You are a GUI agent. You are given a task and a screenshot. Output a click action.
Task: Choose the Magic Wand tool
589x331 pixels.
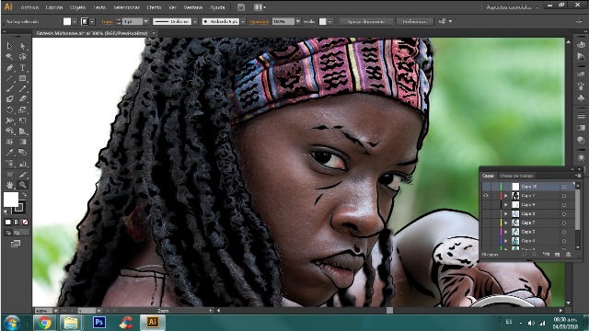point(9,57)
